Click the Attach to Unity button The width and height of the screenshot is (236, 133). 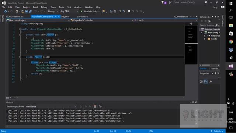(x=89, y=11)
